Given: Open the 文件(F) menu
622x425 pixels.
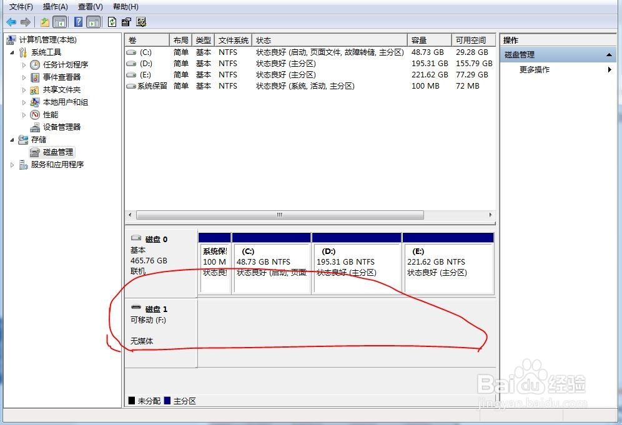Looking at the screenshot, I should 21,7.
